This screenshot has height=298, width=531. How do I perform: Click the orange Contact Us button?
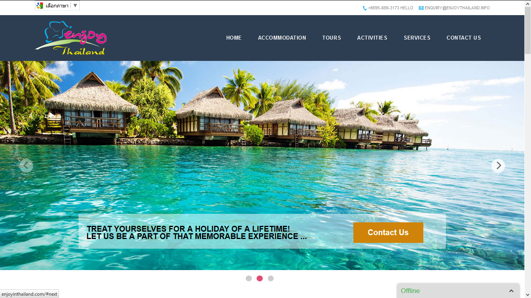click(388, 232)
